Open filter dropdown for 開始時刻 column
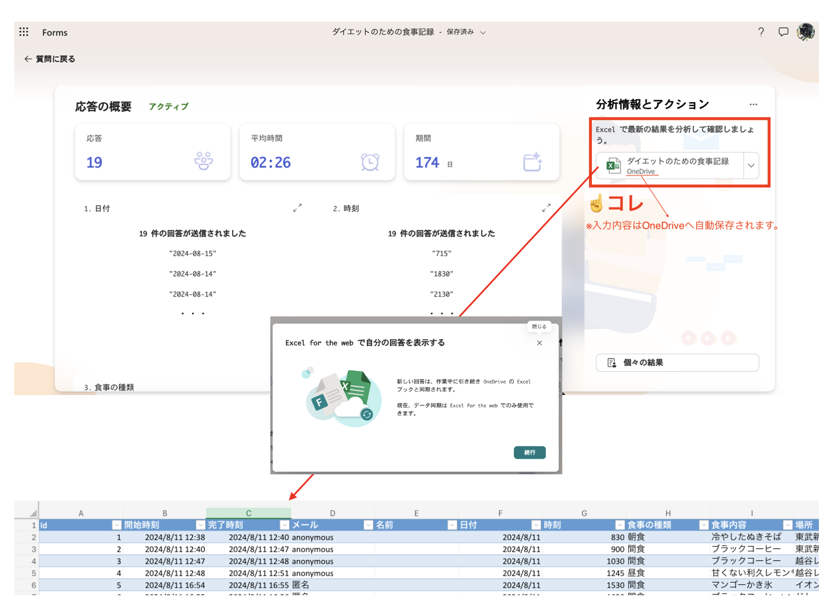 [201, 525]
